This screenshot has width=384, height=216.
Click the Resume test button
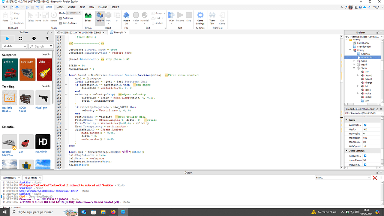click(x=180, y=17)
